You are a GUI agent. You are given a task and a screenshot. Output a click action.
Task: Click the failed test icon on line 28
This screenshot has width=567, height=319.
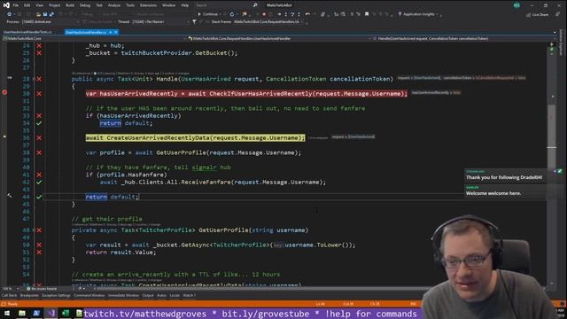[39, 79]
